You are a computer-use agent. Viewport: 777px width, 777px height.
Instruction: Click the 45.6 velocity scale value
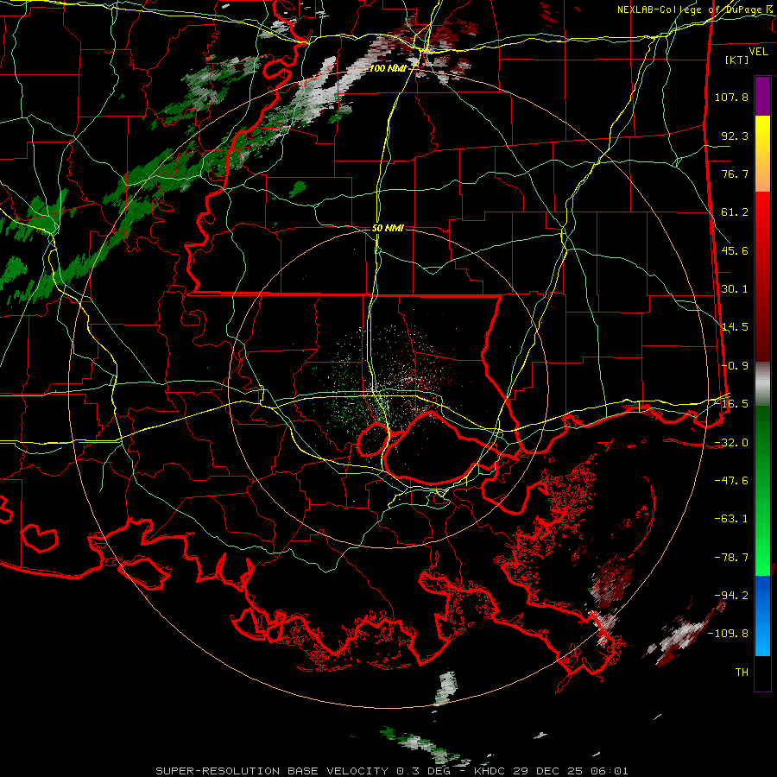[735, 250]
